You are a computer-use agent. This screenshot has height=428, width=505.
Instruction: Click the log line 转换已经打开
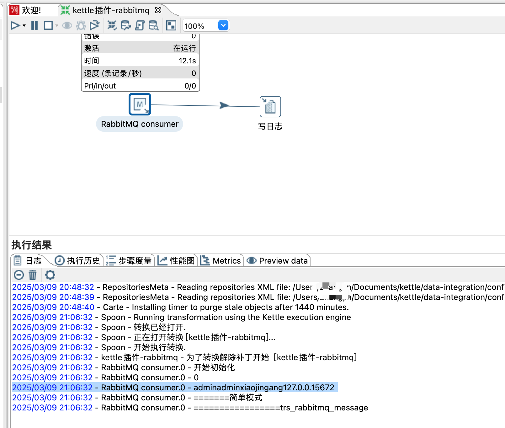coord(99,327)
